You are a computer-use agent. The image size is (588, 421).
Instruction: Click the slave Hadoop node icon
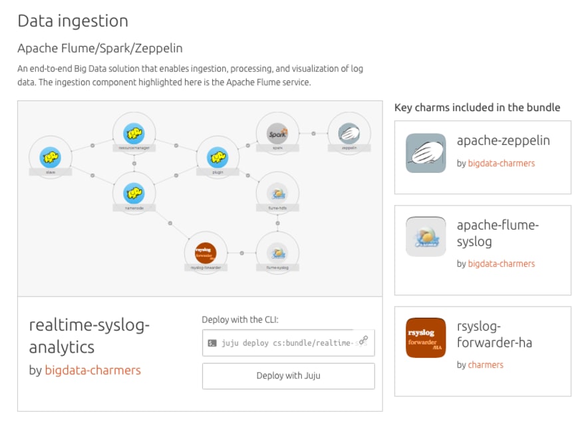pos(50,158)
